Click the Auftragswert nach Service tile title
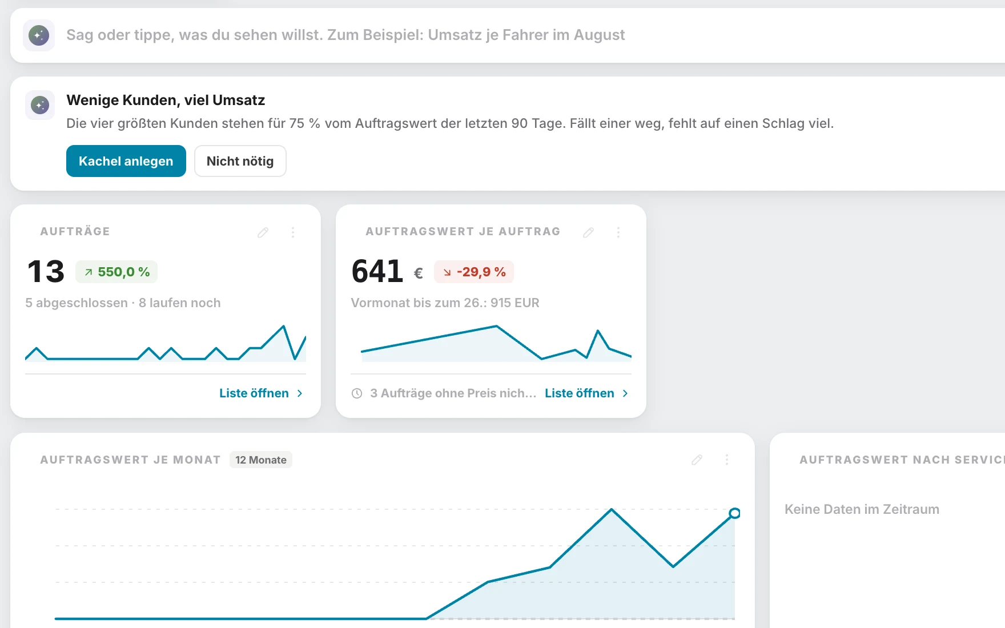 pyautogui.click(x=902, y=460)
